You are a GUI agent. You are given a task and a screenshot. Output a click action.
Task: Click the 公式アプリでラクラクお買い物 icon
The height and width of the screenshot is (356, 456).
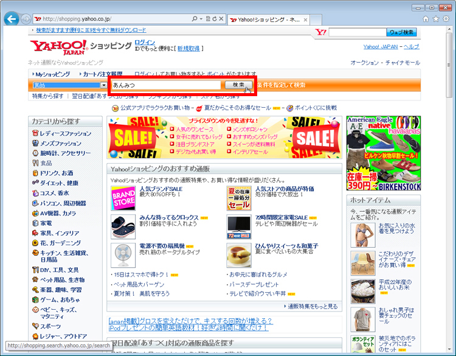(x=115, y=108)
